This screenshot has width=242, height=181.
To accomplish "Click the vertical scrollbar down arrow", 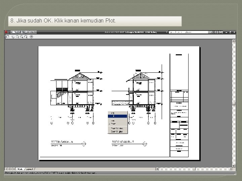I will click(x=234, y=166).
